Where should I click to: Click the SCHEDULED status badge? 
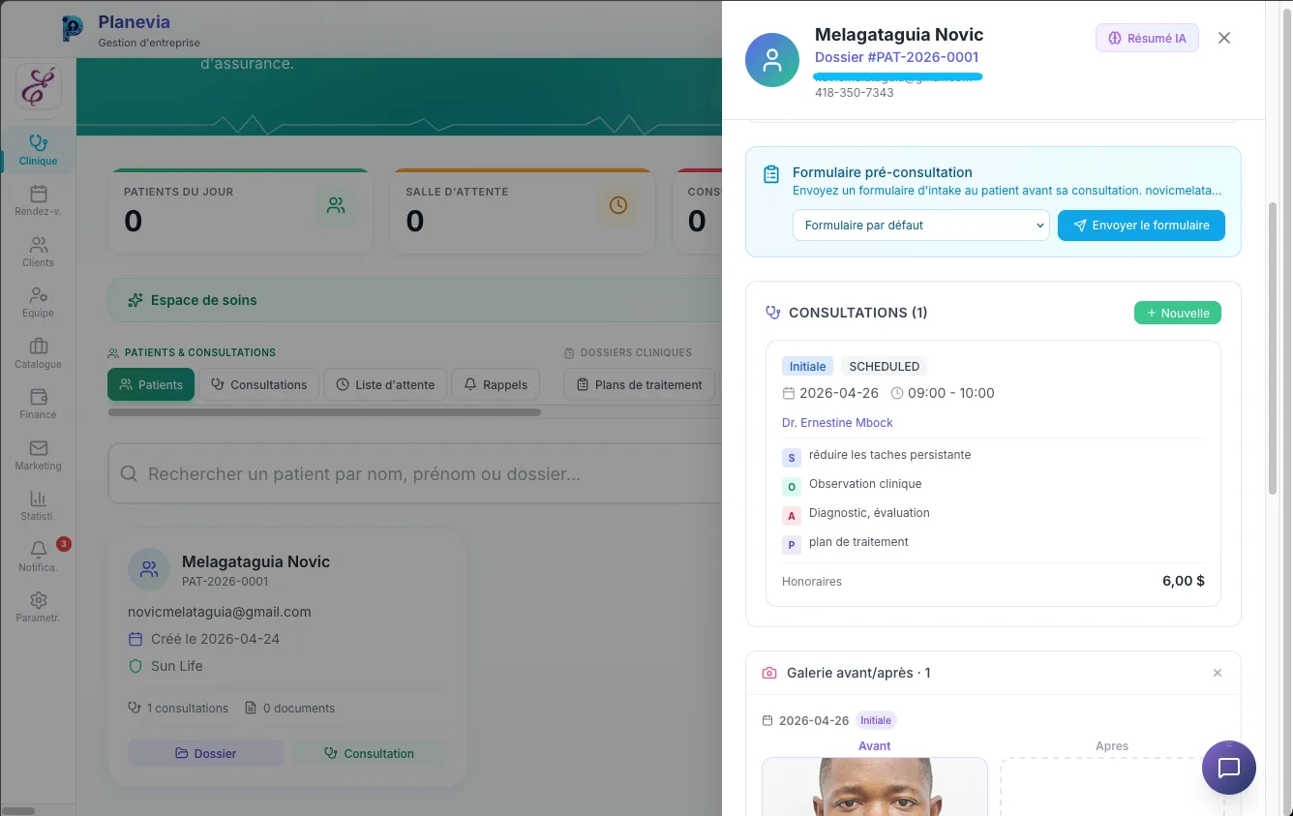(885, 367)
